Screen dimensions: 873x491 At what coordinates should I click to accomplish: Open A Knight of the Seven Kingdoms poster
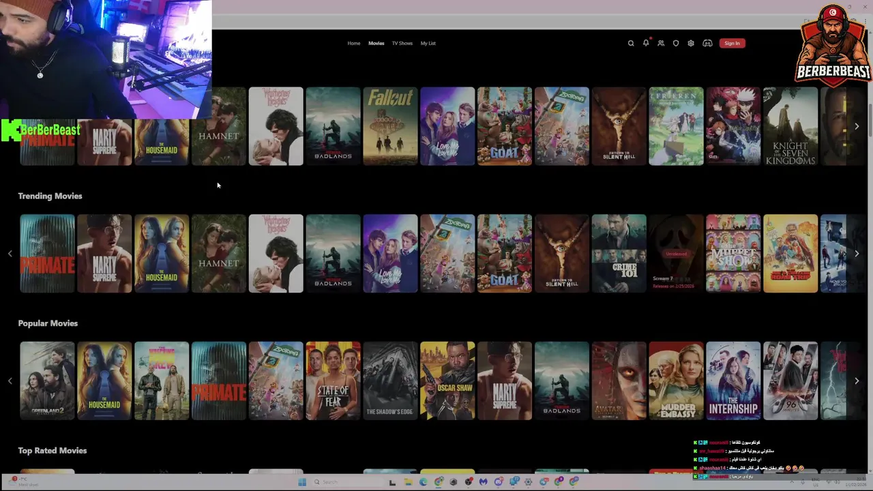[x=790, y=126]
